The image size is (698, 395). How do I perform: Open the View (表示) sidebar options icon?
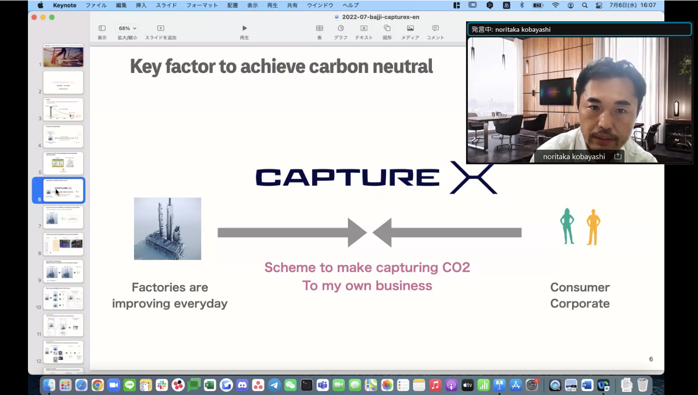(x=102, y=28)
